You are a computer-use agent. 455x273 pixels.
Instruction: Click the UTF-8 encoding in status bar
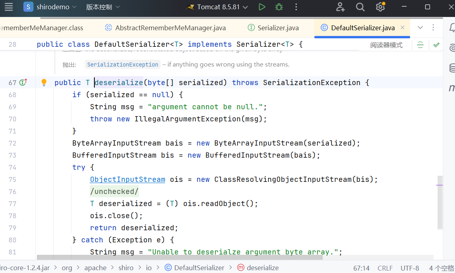[410, 268]
